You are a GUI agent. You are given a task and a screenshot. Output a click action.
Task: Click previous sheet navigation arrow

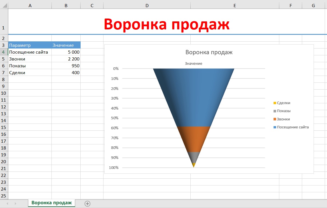[7, 203]
